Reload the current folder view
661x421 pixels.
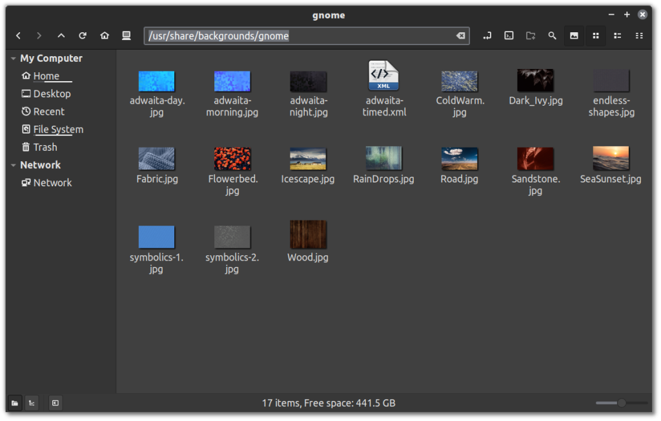tap(83, 36)
